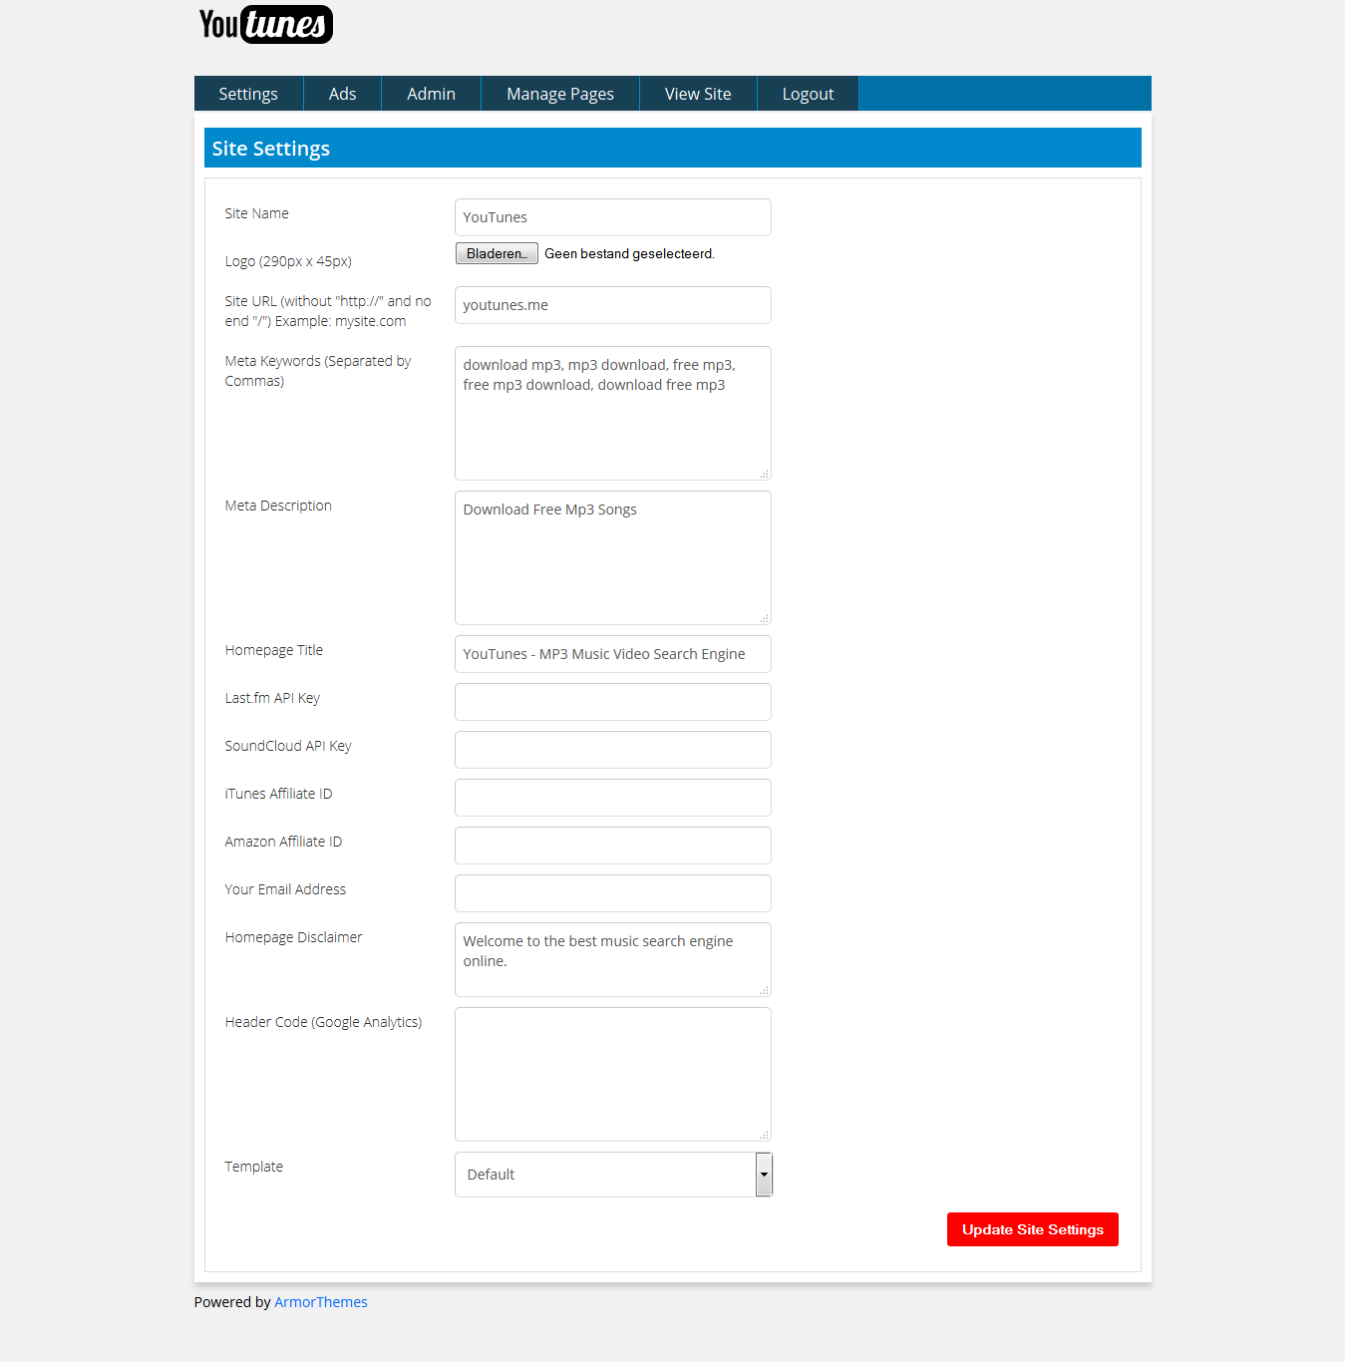Viewport: 1345px width, 1362px height.
Task: Log out via Logout tab
Action: (808, 94)
